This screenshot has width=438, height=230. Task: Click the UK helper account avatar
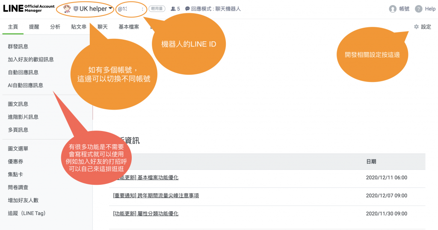tap(67, 9)
